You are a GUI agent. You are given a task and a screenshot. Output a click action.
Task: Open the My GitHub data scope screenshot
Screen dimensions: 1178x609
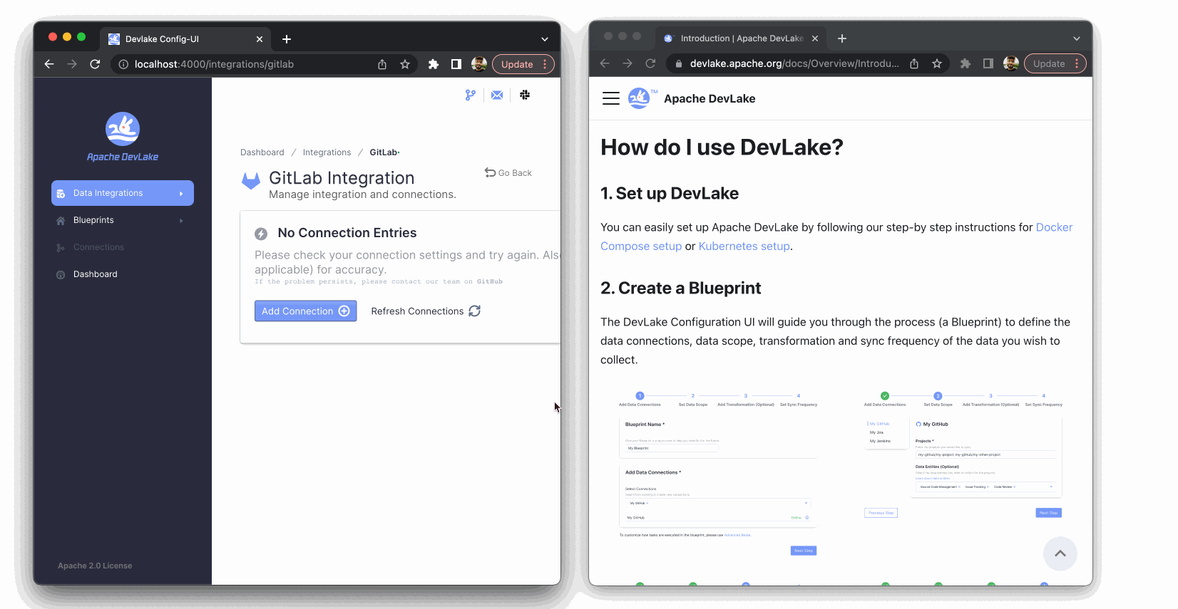pyautogui.click(x=963, y=454)
